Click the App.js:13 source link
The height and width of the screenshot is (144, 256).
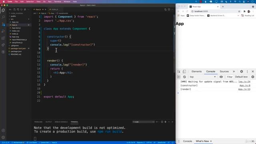pyautogui.click(x=244, y=89)
